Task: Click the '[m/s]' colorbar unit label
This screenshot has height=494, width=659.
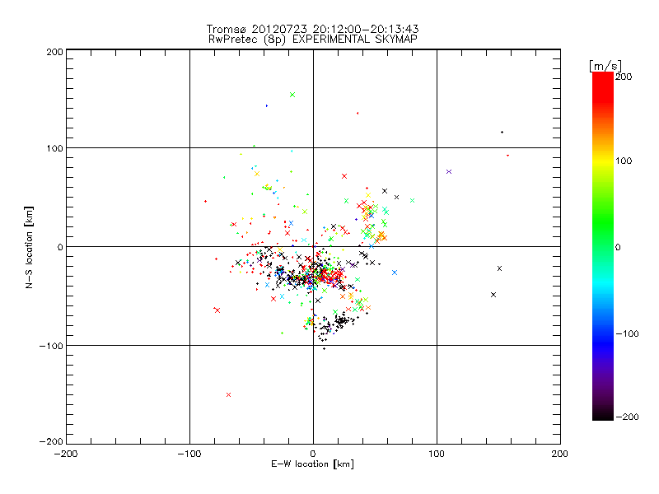Action: [x=605, y=66]
